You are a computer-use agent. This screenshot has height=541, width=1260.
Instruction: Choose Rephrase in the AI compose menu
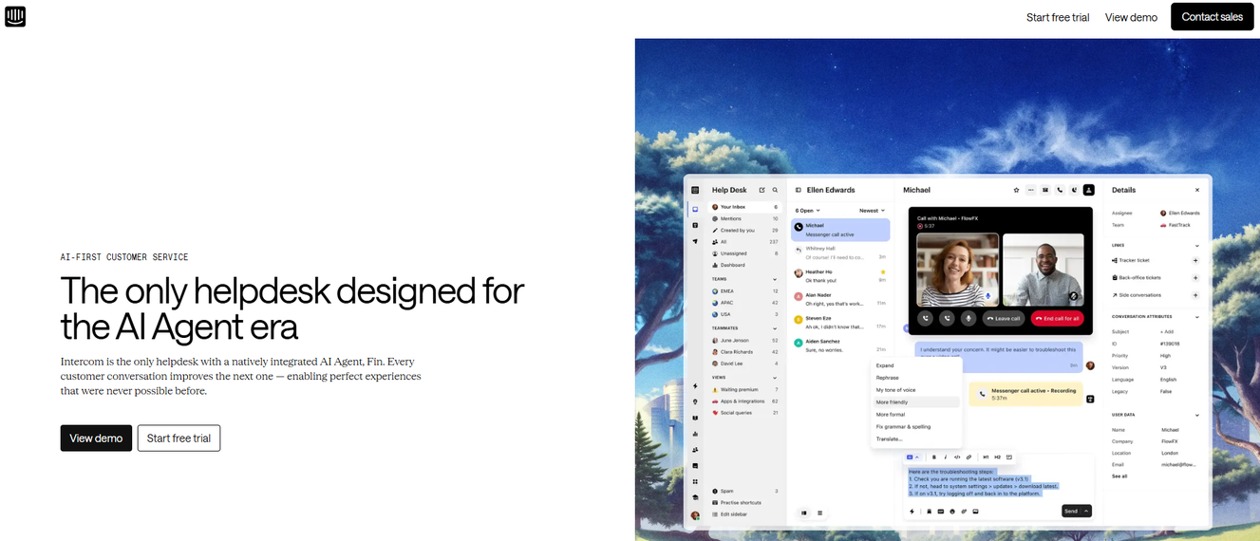click(x=917, y=378)
